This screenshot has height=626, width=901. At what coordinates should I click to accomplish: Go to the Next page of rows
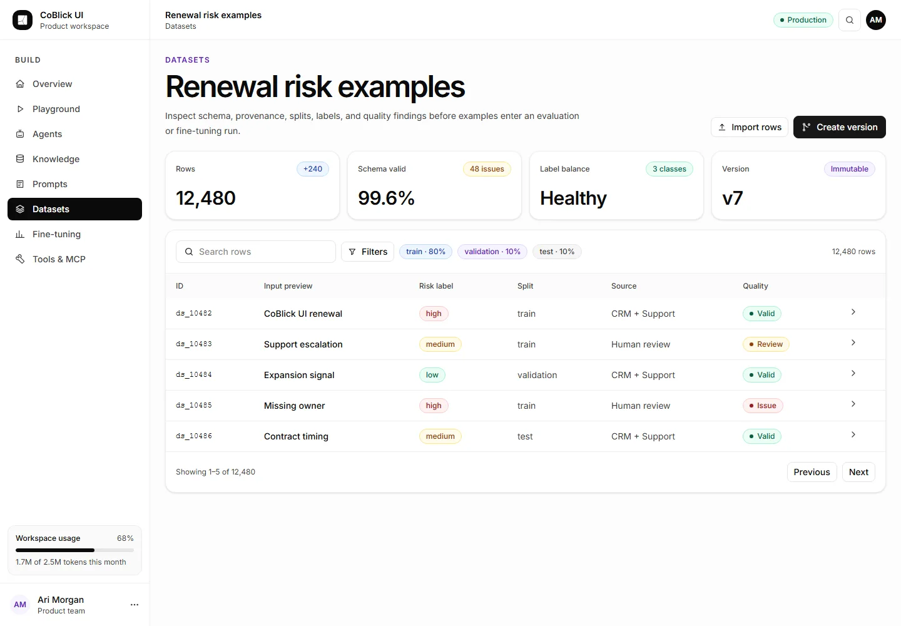(x=858, y=472)
